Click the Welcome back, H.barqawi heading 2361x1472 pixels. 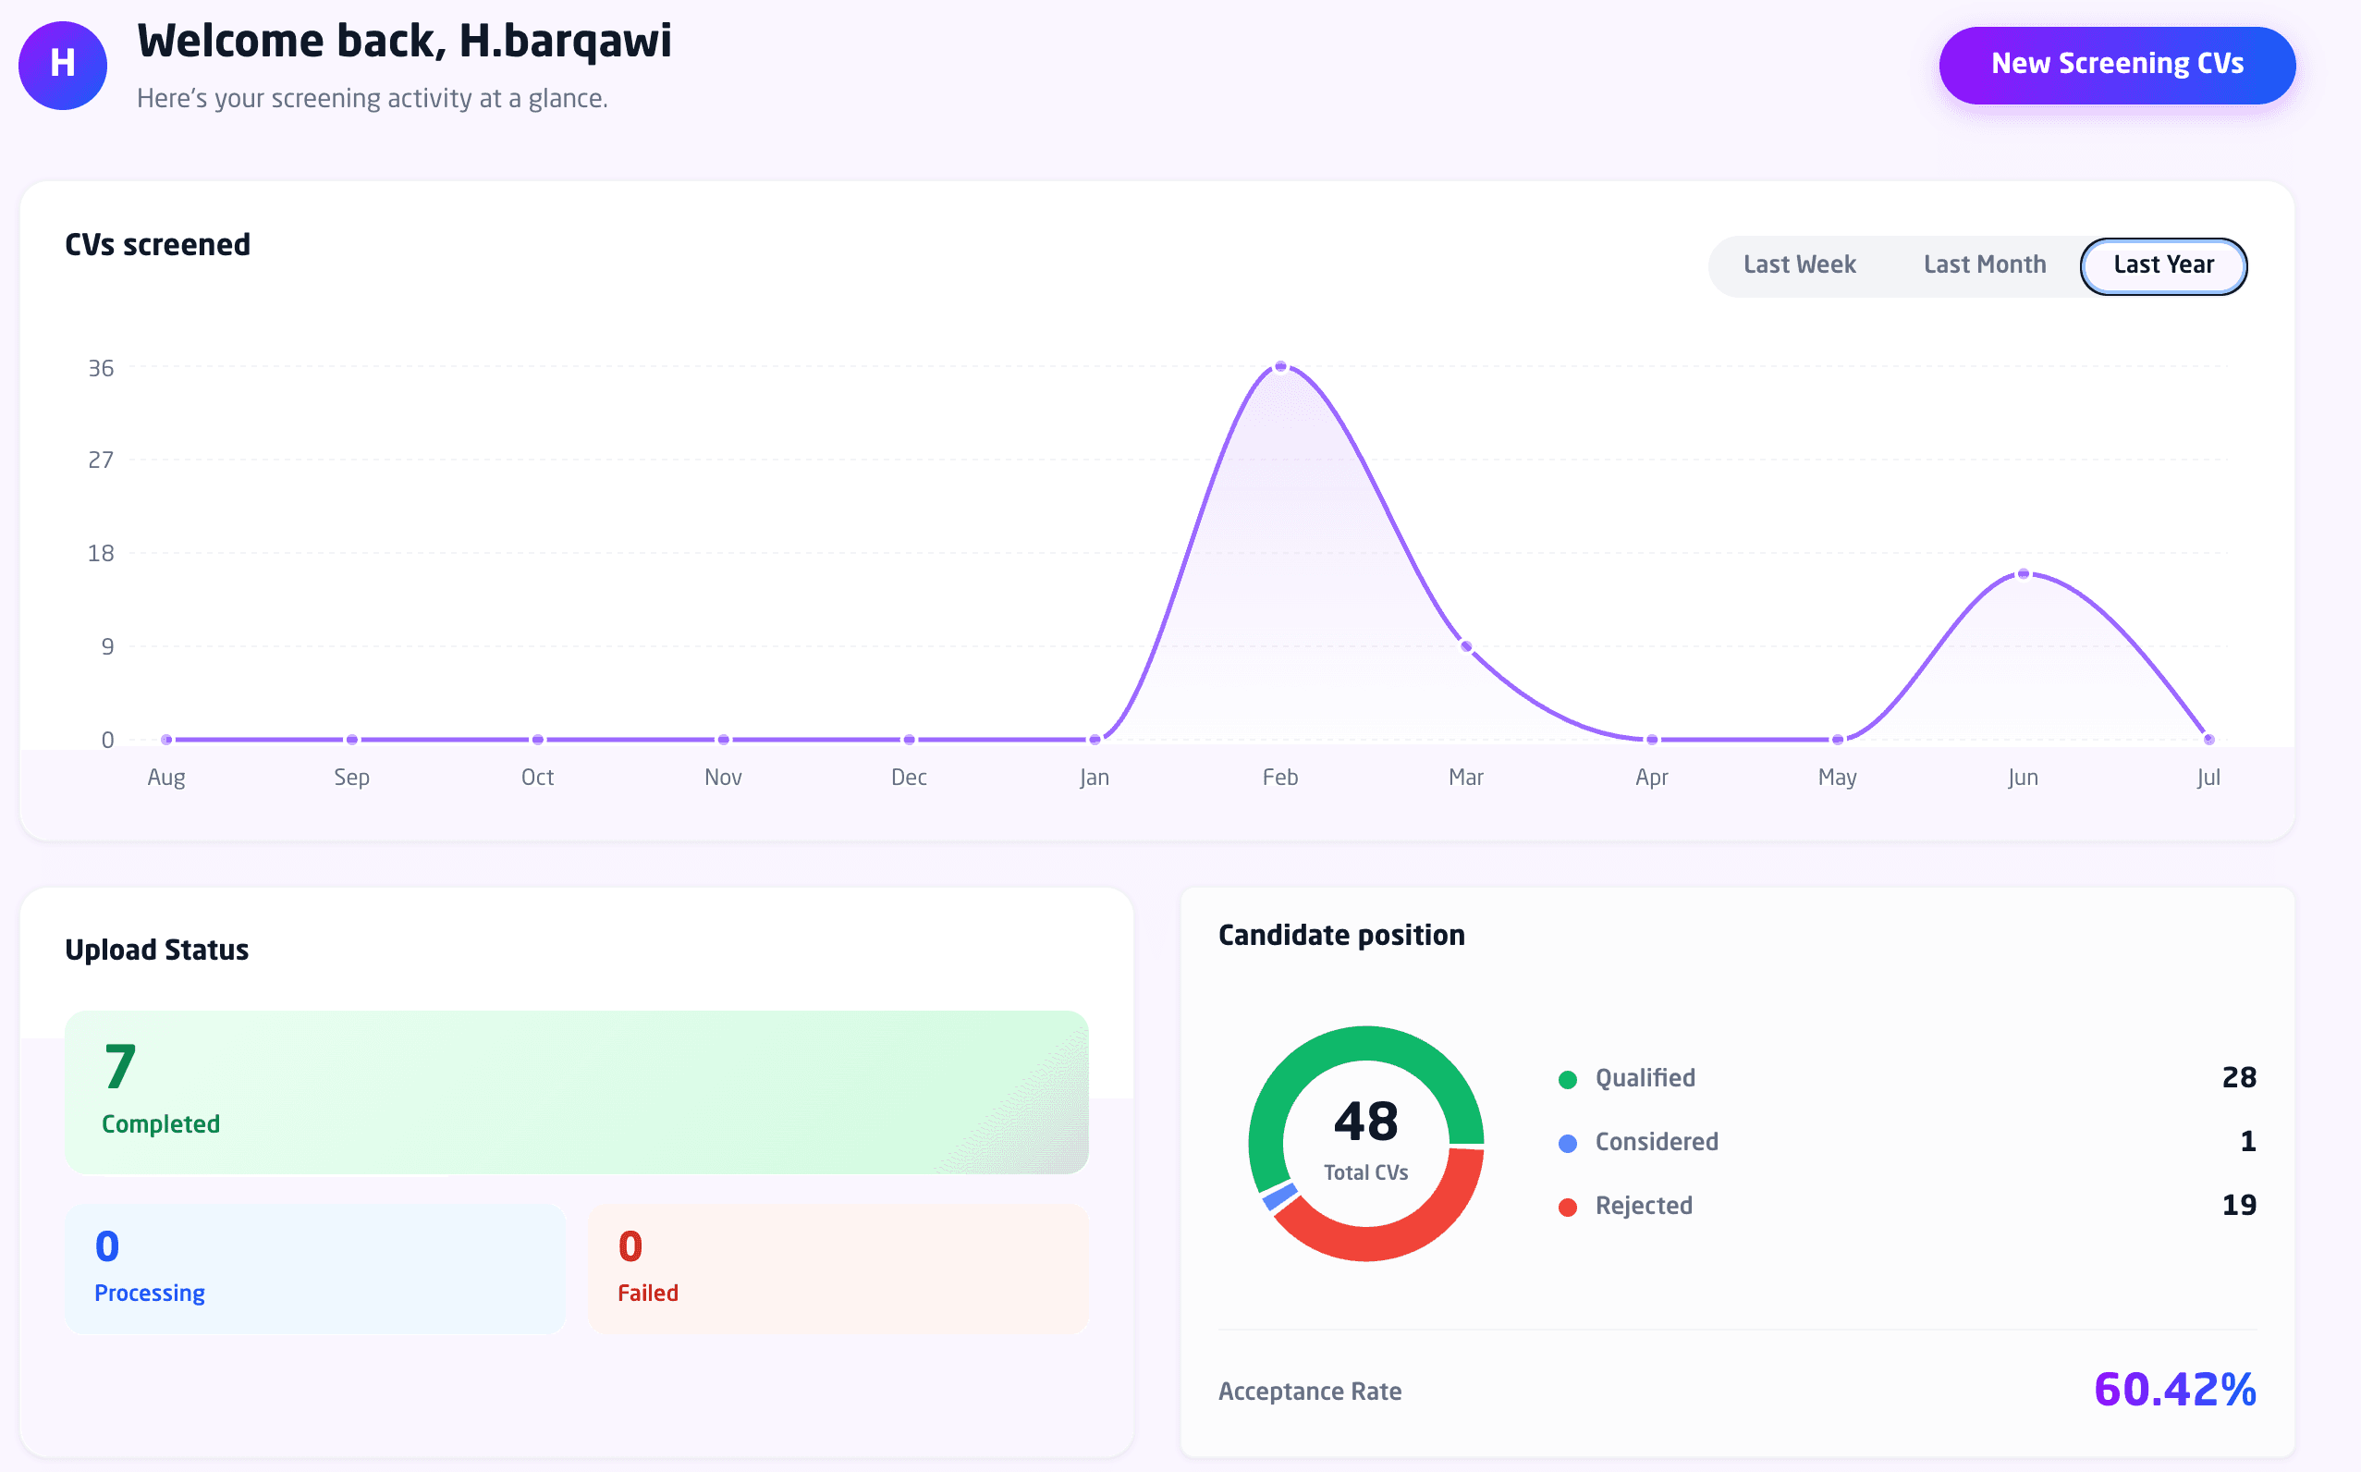tap(404, 41)
